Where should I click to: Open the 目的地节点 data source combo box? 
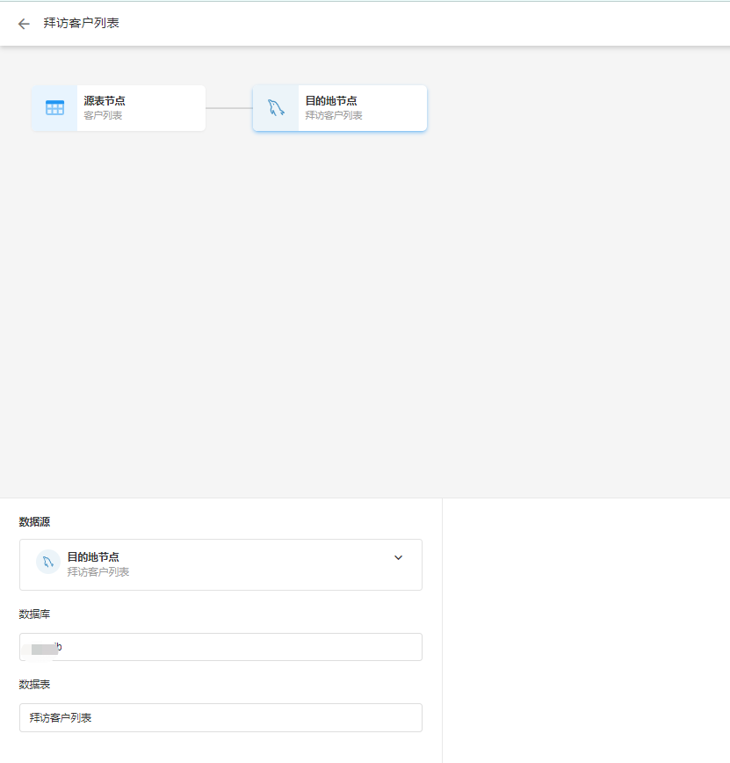pyautogui.click(x=220, y=564)
